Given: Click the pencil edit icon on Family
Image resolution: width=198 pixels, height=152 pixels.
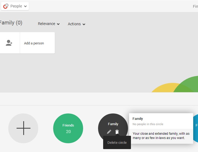Looking at the screenshot, I should (x=109, y=132).
